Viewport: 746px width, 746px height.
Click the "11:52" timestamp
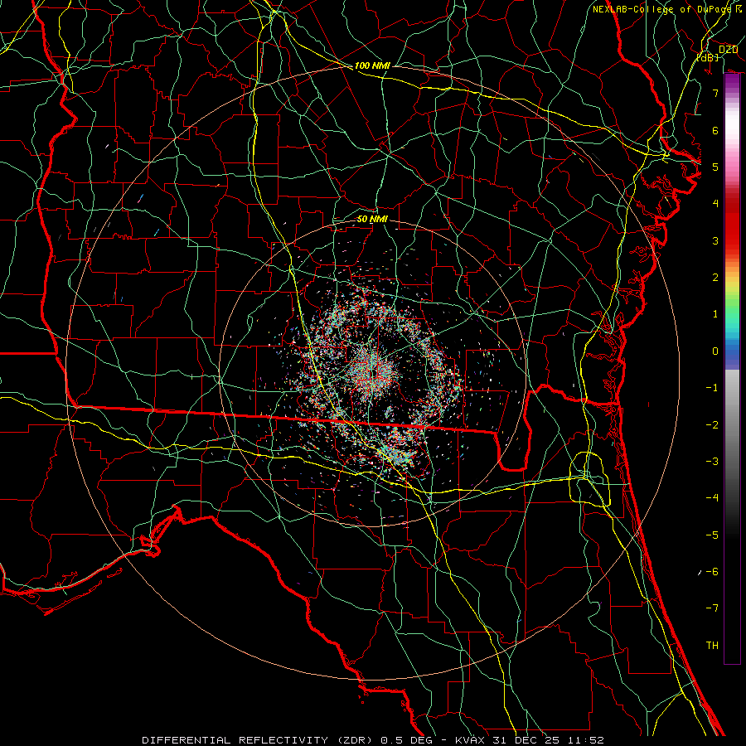pos(586,740)
